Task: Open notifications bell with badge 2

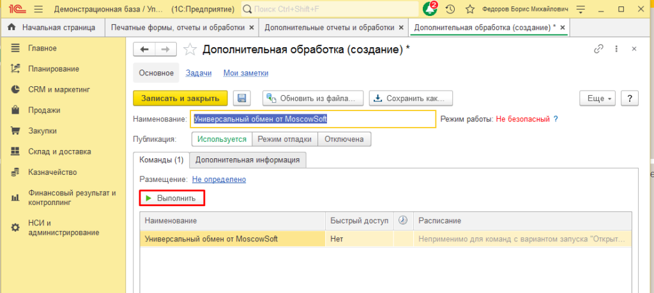Action: (430, 8)
